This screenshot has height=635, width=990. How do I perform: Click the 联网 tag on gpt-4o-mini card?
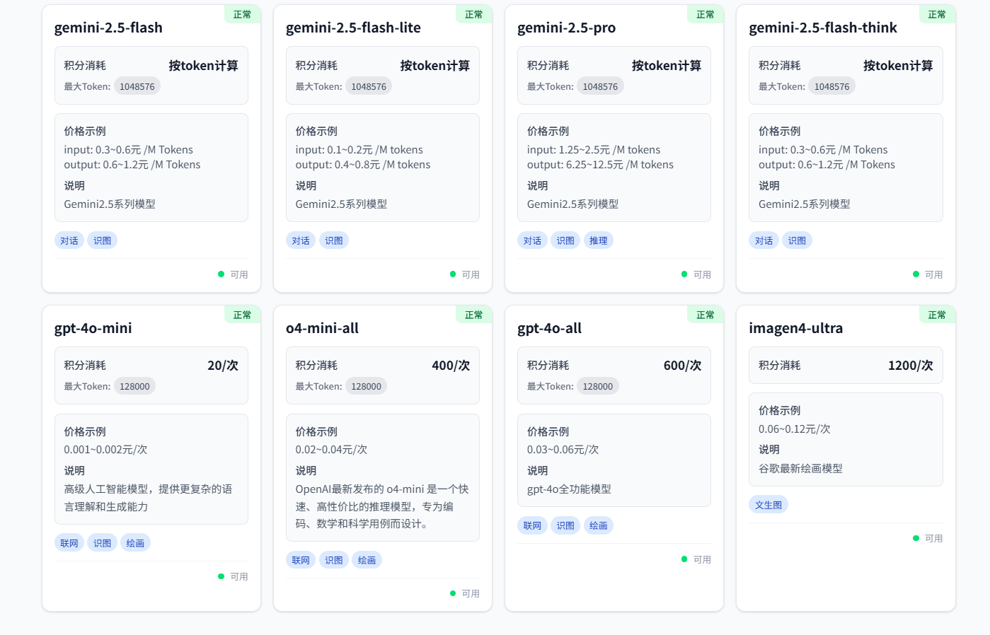point(69,543)
